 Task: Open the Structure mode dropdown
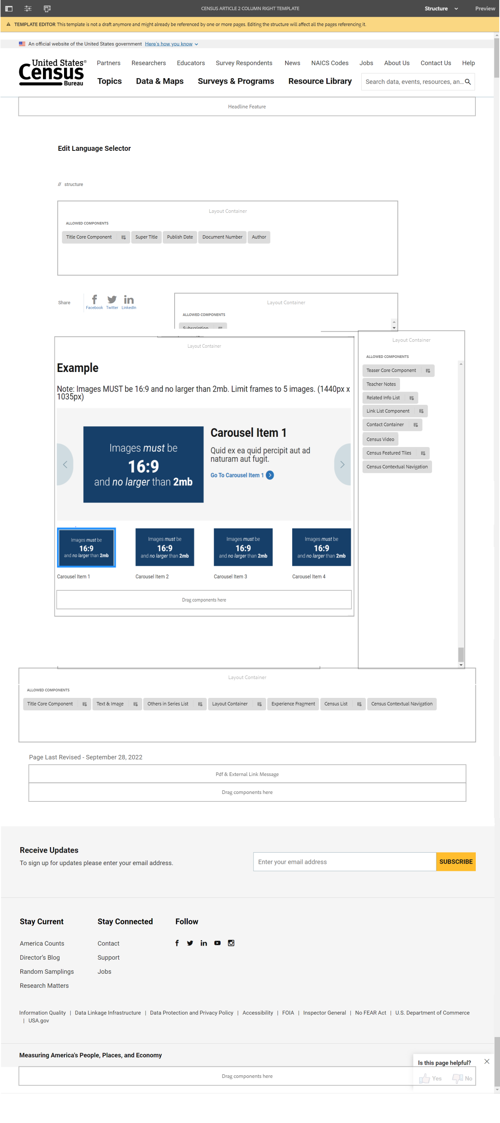(441, 8)
